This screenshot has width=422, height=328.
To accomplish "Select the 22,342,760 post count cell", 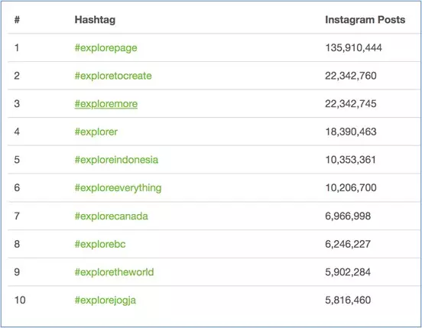I will point(351,76).
